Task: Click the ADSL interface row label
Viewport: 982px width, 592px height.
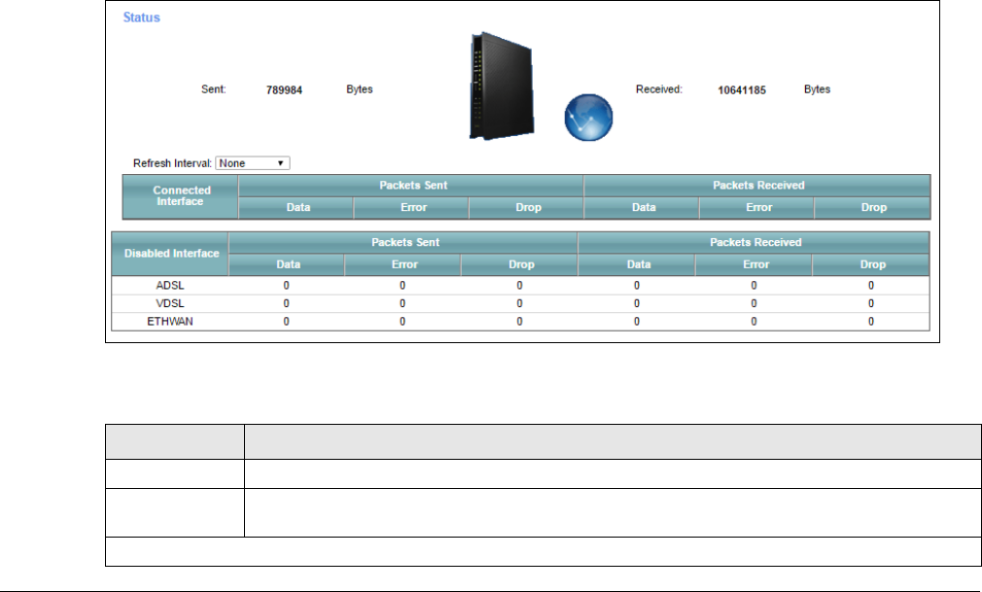Action: [x=170, y=286]
